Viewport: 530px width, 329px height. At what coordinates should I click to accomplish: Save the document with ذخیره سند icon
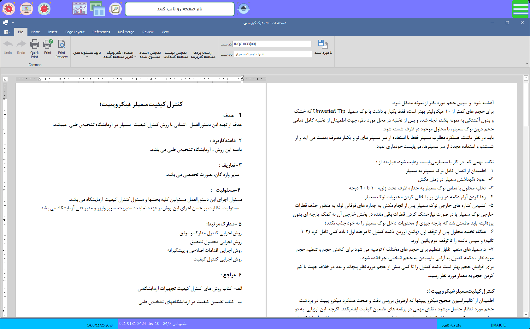pyautogui.click(x=323, y=45)
